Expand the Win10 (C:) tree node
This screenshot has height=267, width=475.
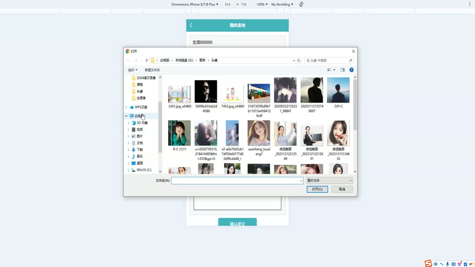point(128,170)
